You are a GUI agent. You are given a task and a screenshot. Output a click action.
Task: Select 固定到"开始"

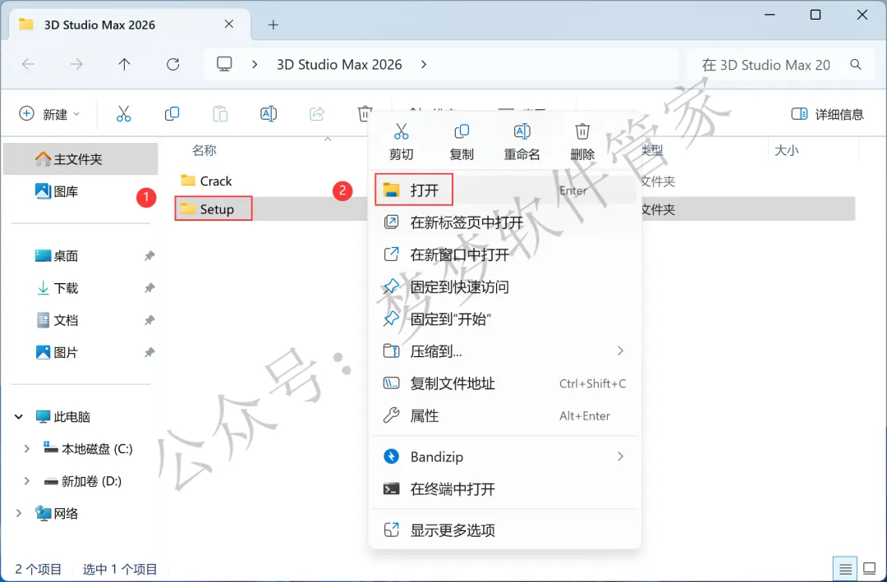[x=503, y=319]
